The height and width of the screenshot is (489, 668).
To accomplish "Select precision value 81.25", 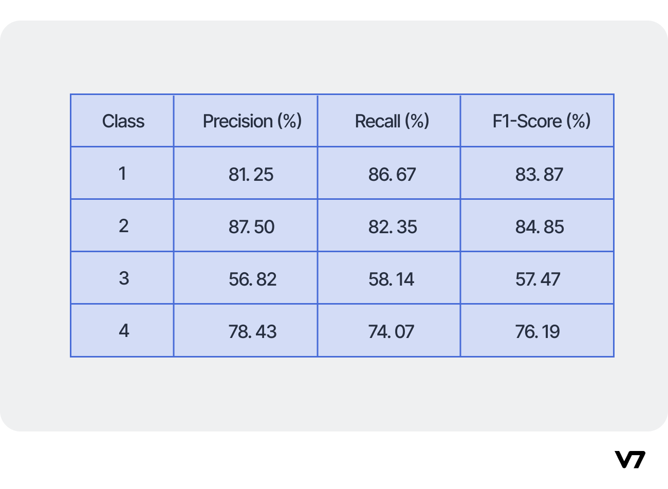I will pos(251,175).
